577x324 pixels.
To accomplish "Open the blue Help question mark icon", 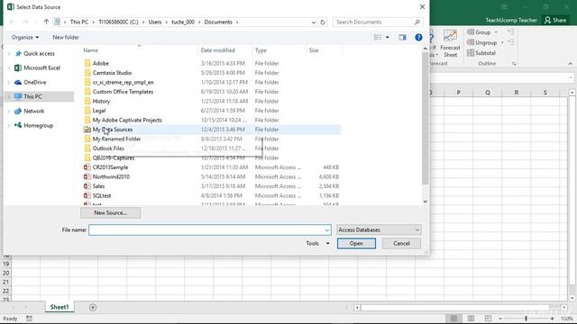I will coord(418,37).
